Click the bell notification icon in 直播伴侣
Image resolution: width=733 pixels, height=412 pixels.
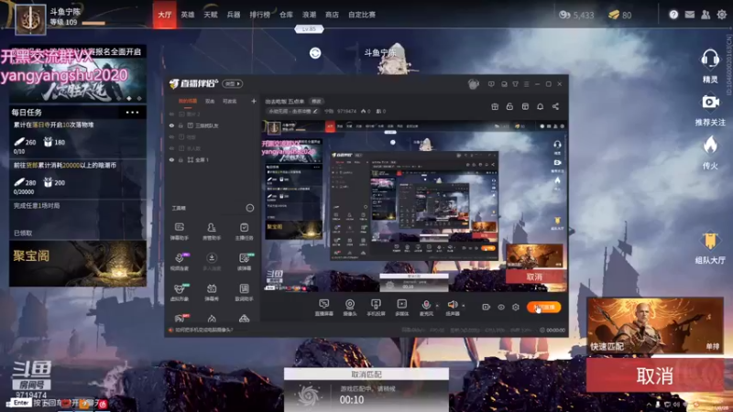tap(540, 106)
